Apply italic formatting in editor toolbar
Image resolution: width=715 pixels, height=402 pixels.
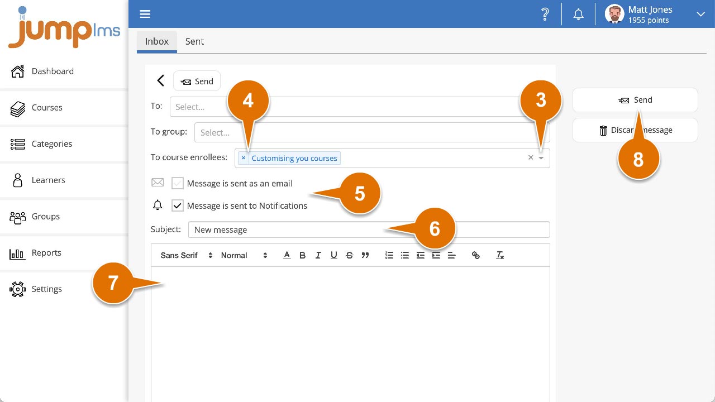318,255
